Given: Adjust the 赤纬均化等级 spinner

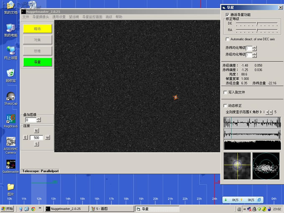Looking at the screenshot, I should (255, 48).
